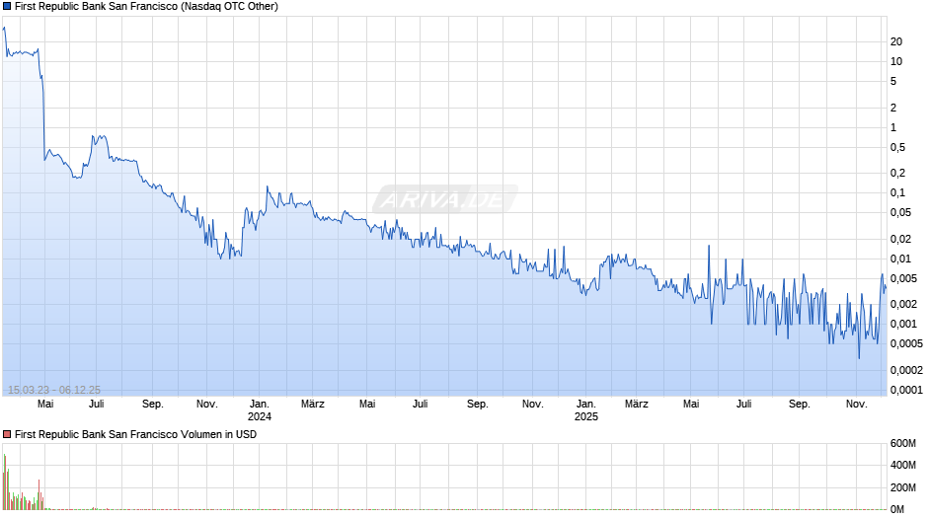Click the blue legend square for First Republic Bank

[7, 7]
